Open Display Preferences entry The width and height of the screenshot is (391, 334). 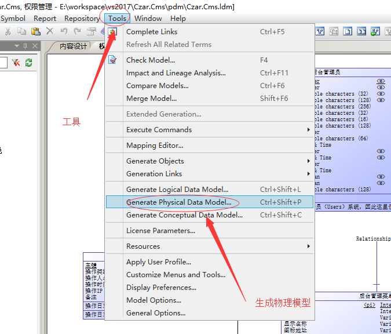pos(210,287)
